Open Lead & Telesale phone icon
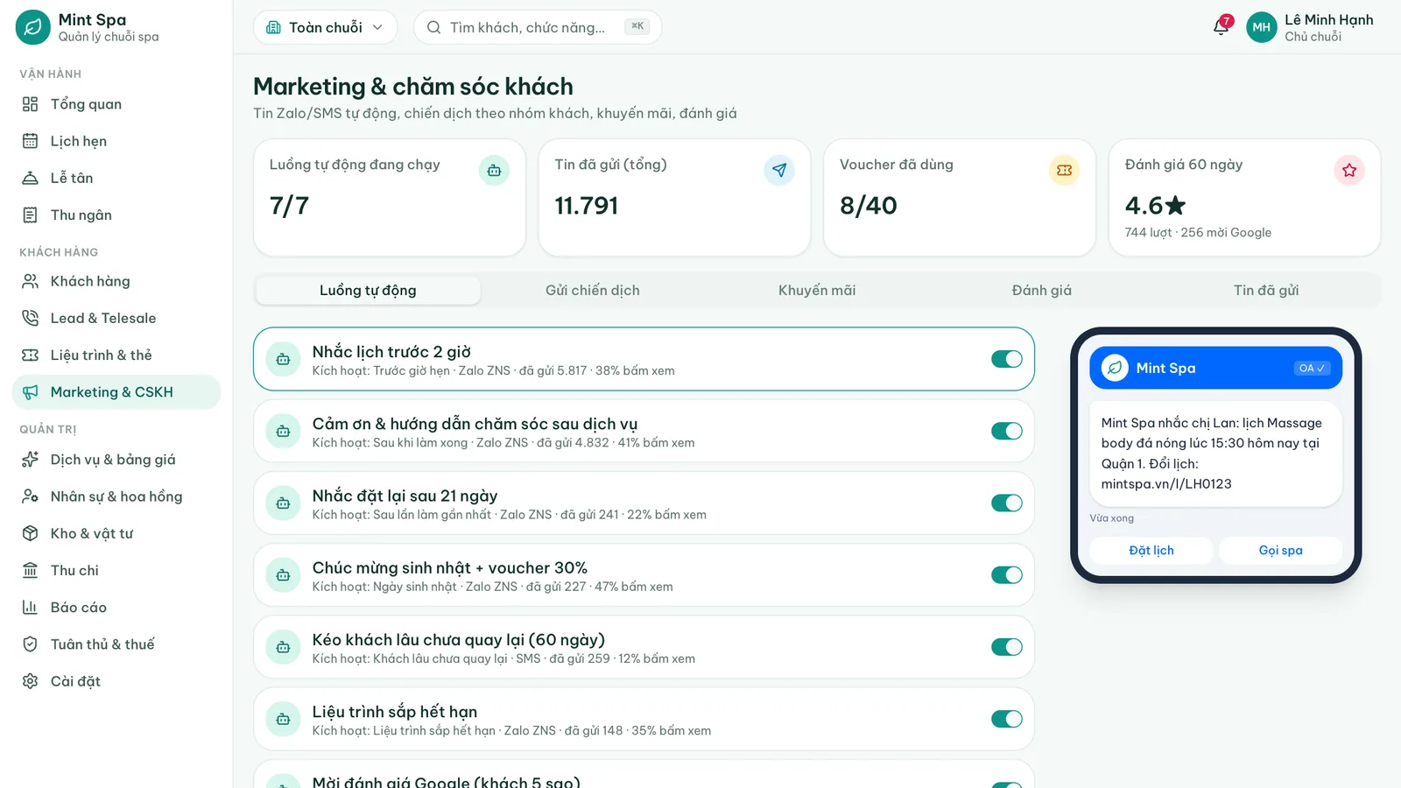The width and height of the screenshot is (1401, 788). click(x=30, y=318)
